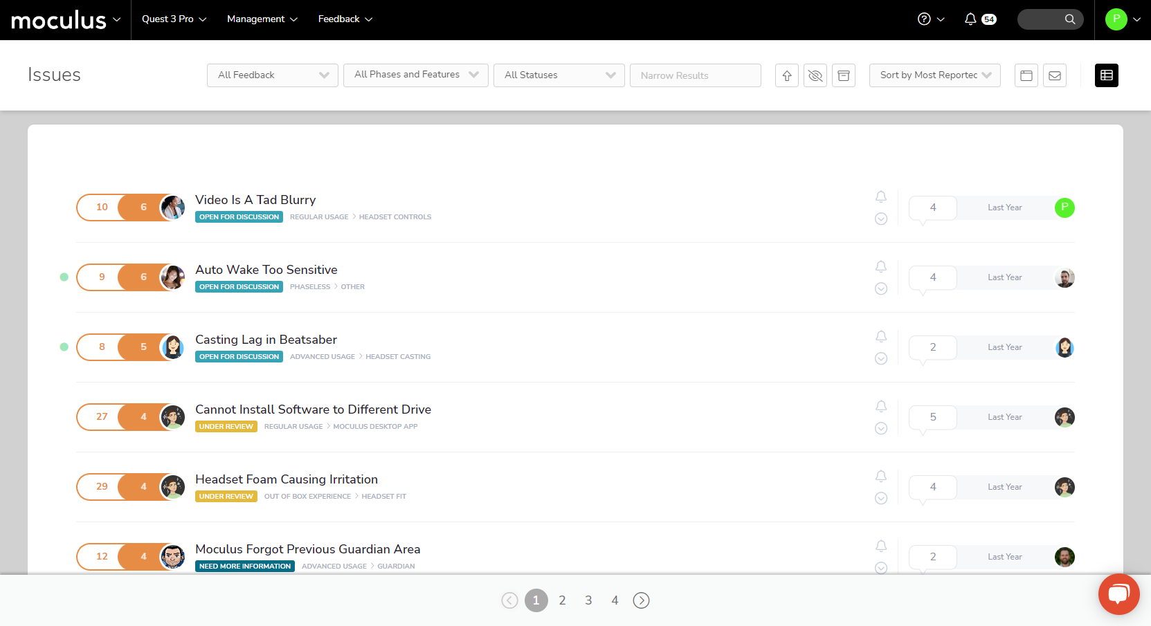Open the Feedback menu

tap(345, 19)
